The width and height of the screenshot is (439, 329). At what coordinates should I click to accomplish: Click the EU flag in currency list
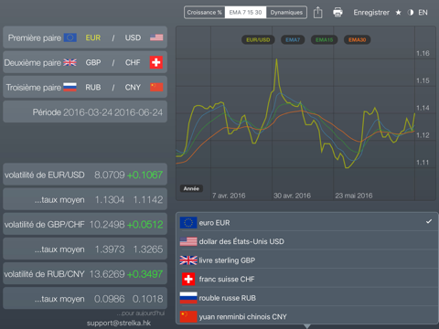click(188, 223)
